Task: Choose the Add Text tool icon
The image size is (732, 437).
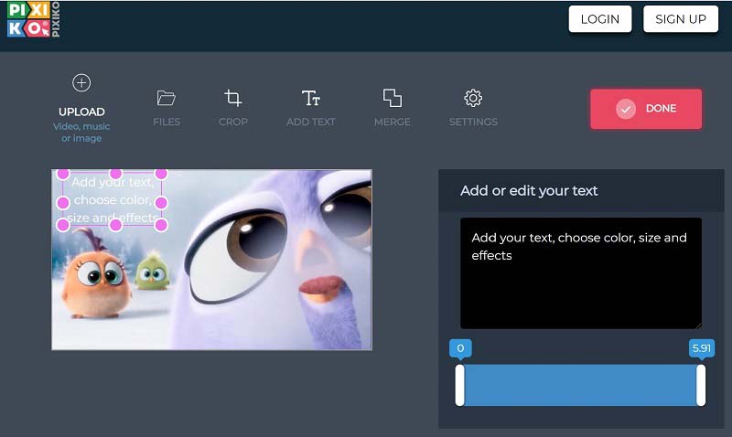Action: [311, 98]
